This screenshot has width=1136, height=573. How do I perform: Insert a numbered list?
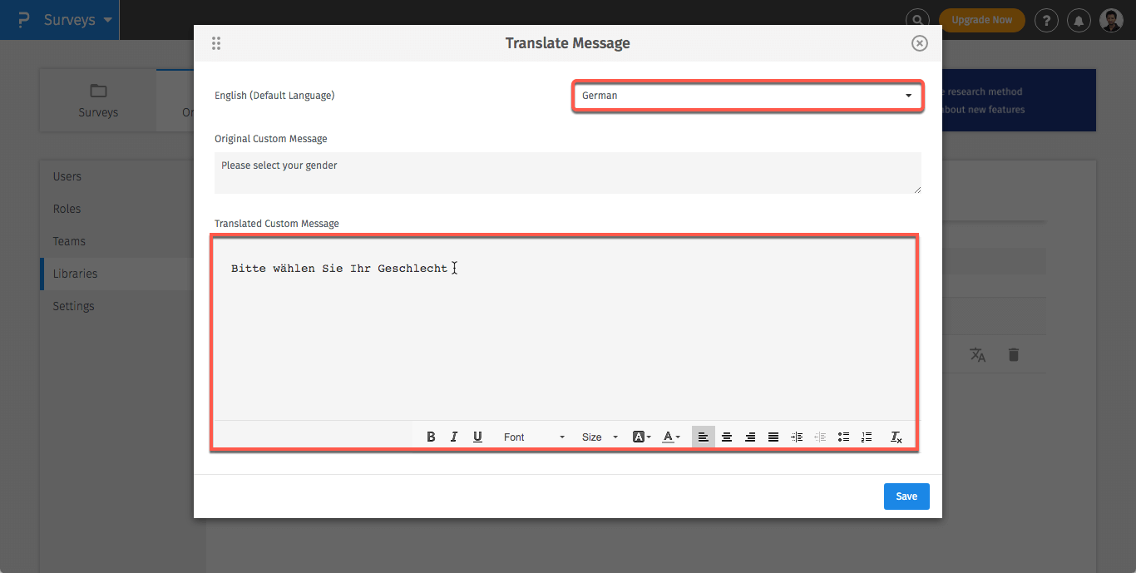click(867, 437)
